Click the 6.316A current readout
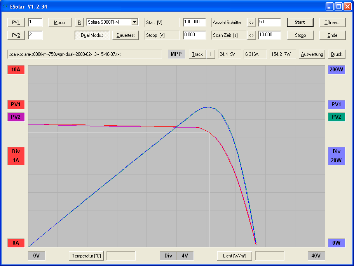Image resolution: width=354 pixels, height=266 pixels. point(255,54)
